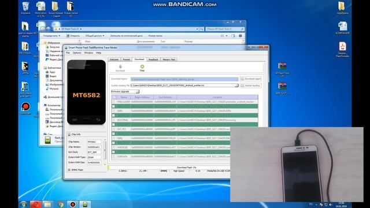Screen dimensions: 370x208
Task: Click the Explorer search field
Action: (x=225, y=29)
